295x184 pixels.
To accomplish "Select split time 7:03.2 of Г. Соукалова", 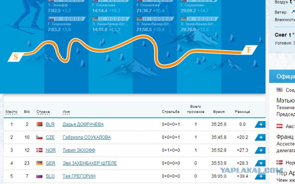I will (54, 30).
